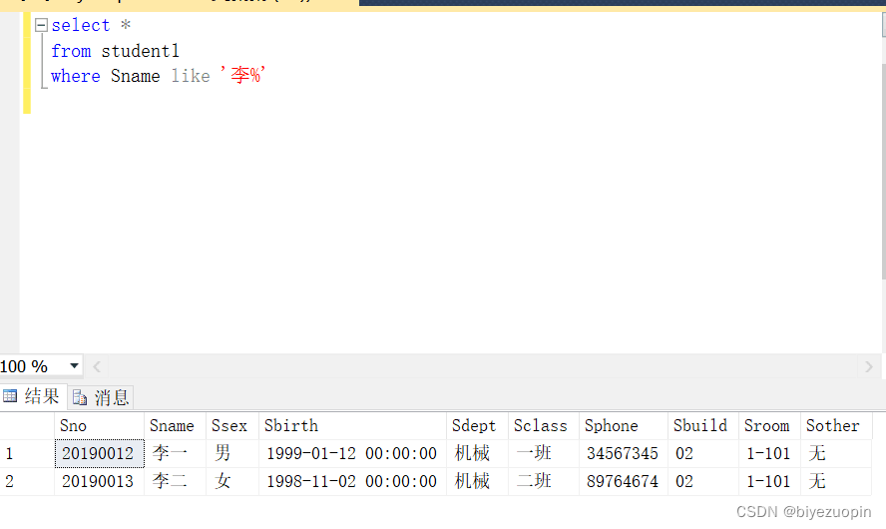Viewport: 886px width, 529px height.
Task: Select the Sdept column header
Action: pos(478,425)
